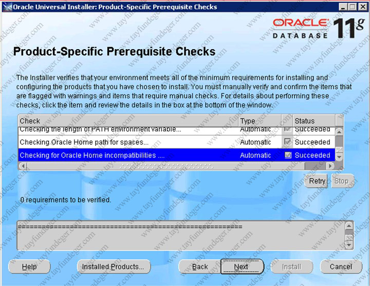Viewport: 370px width, 286px height.
Task: Click Automatic type of Oracle Home path row
Action: pos(255,142)
